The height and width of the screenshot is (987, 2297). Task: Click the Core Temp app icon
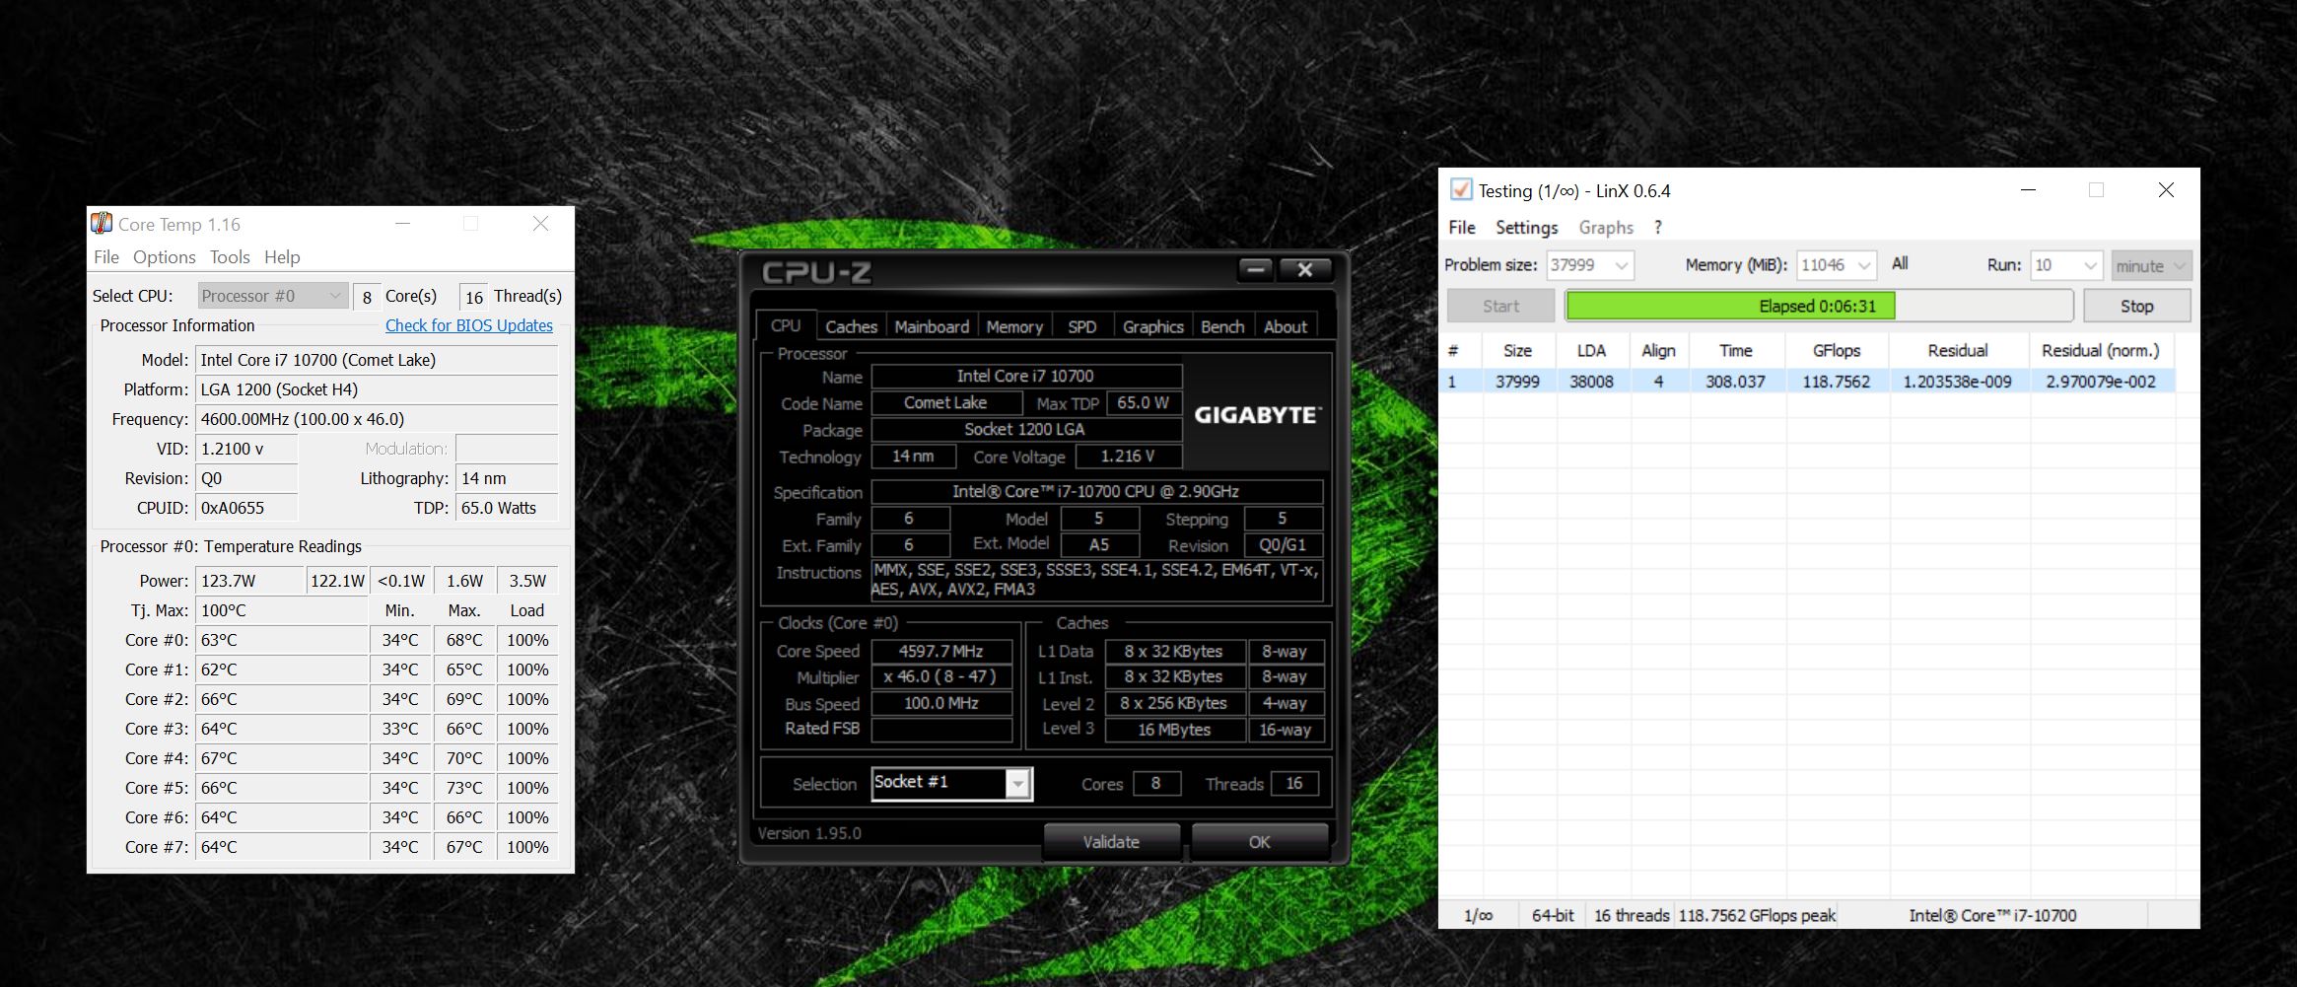102,224
